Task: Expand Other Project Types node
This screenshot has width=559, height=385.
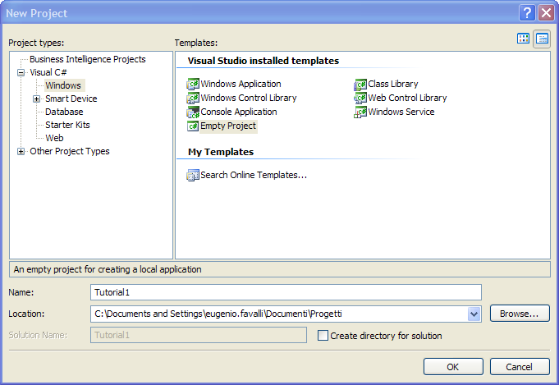Action: (x=21, y=151)
